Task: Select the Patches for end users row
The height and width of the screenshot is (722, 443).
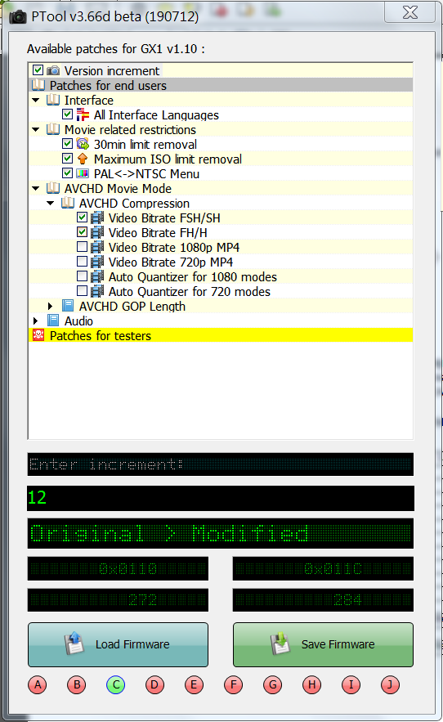Action: [221, 85]
